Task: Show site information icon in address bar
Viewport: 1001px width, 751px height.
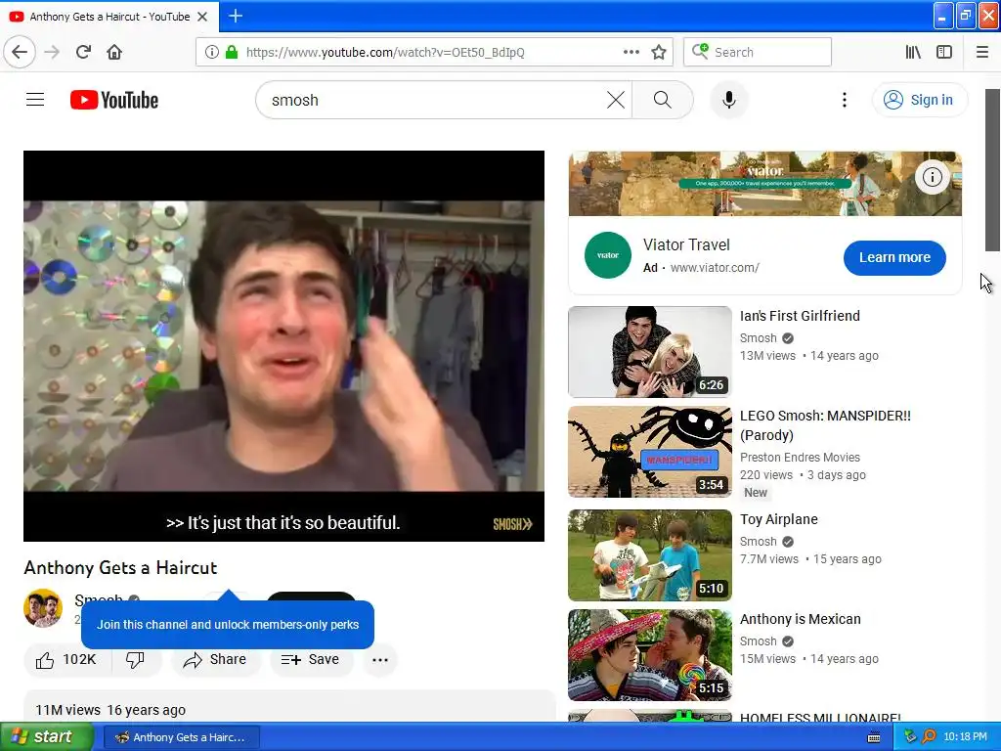Action: (x=211, y=53)
